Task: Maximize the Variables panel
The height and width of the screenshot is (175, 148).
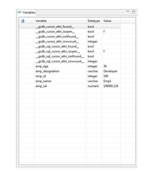Action: (x=134, y=12)
